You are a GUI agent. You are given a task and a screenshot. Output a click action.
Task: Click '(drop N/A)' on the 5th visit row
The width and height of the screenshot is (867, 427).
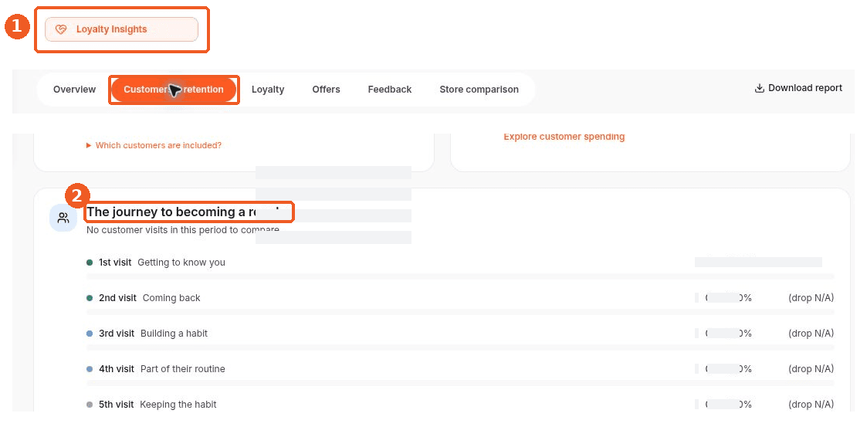point(811,405)
